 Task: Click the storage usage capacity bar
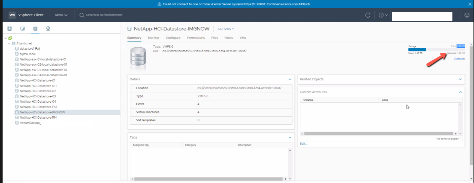(x=436, y=50)
